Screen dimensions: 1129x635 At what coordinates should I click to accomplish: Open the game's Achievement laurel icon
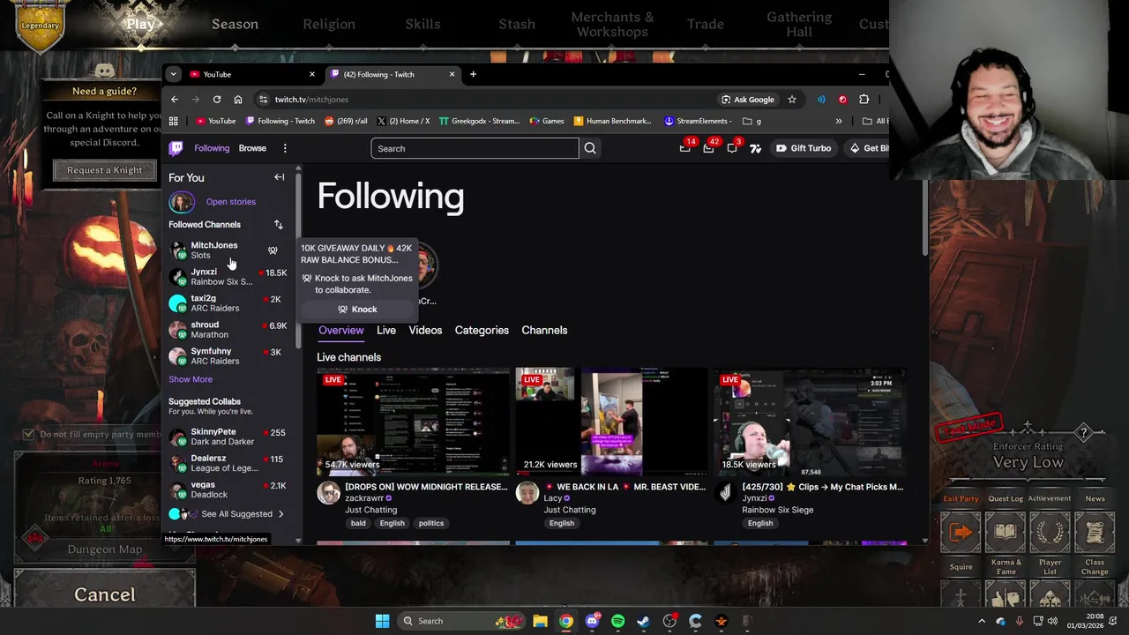click(x=1050, y=532)
